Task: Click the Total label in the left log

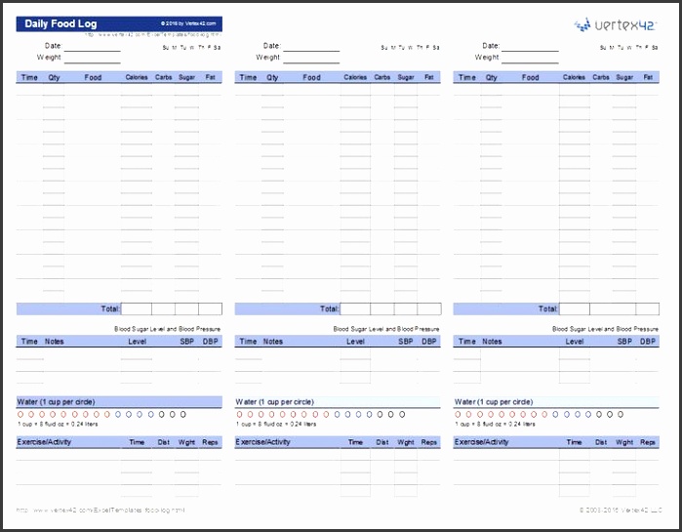Action: tap(110, 308)
